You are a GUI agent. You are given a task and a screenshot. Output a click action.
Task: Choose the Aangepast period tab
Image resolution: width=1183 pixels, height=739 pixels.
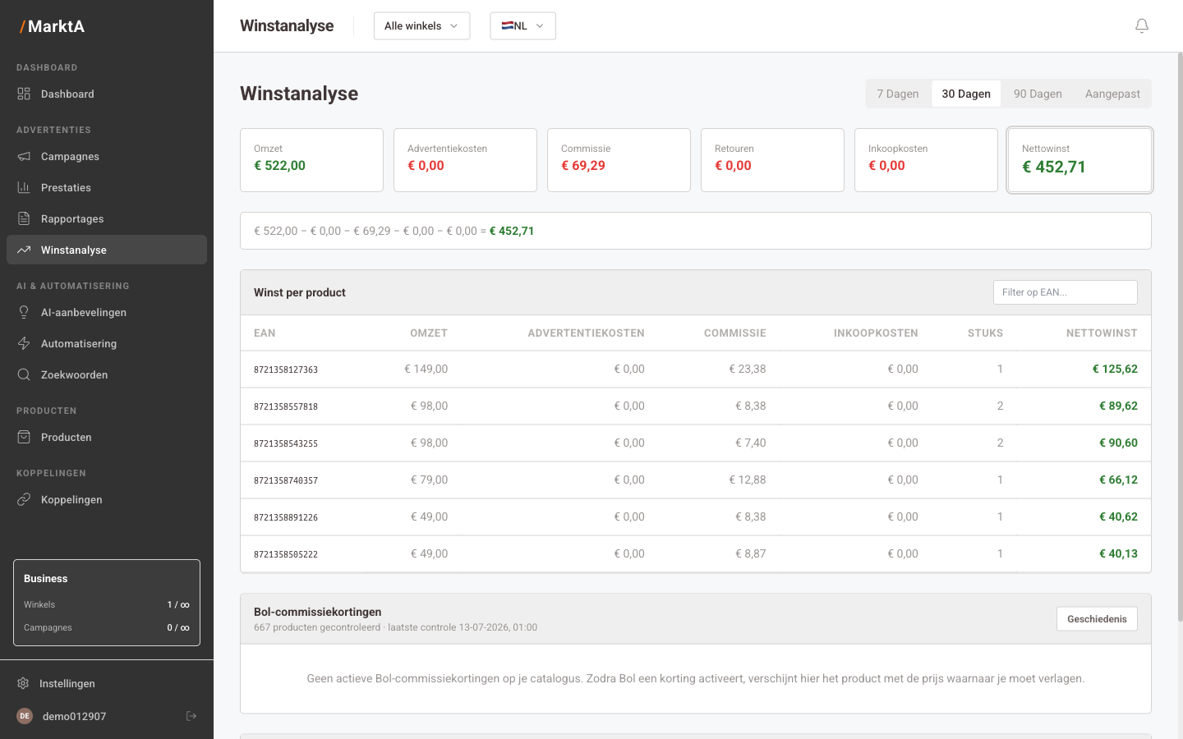tap(1112, 94)
